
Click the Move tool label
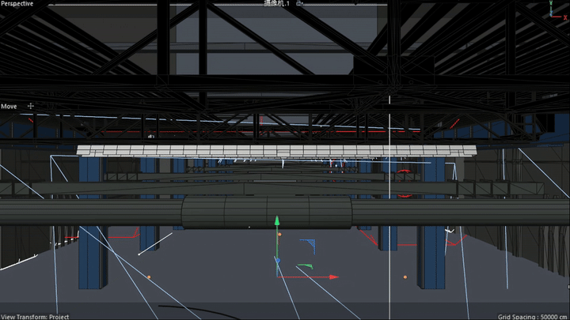point(9,107)
